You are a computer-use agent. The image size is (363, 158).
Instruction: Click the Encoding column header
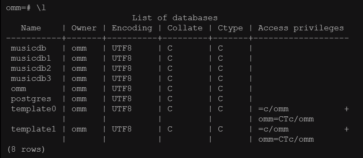click(x=132, y=28)
